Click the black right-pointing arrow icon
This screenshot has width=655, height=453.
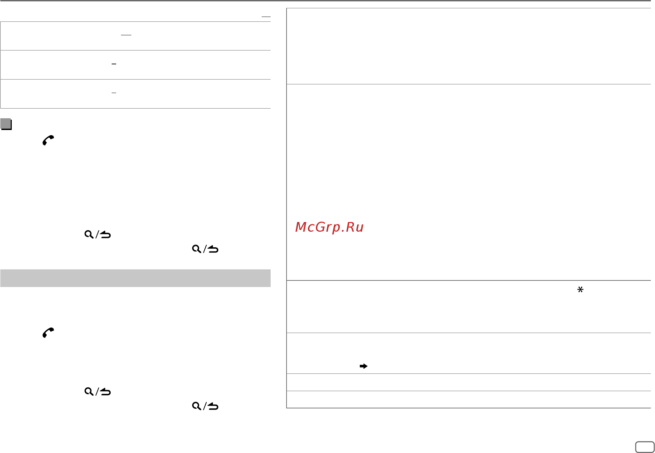tap(364, 366)
